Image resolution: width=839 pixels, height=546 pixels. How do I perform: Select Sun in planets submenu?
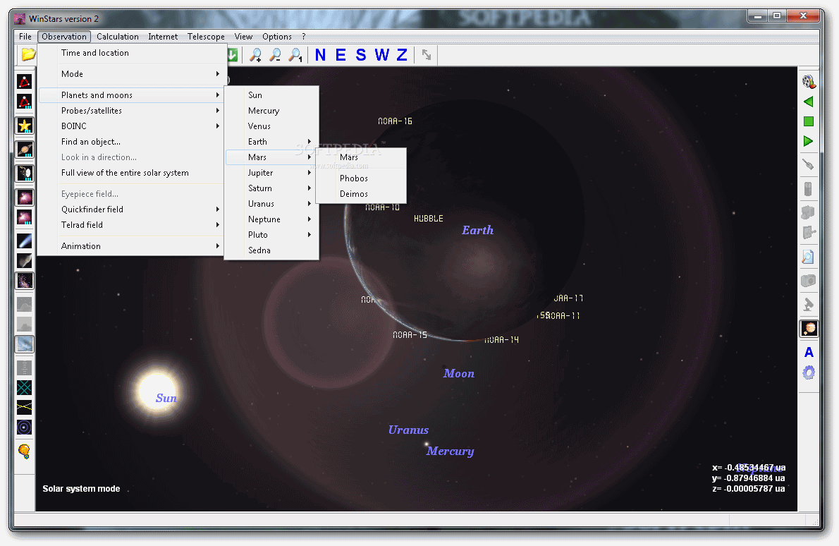[x=271, y=95]
